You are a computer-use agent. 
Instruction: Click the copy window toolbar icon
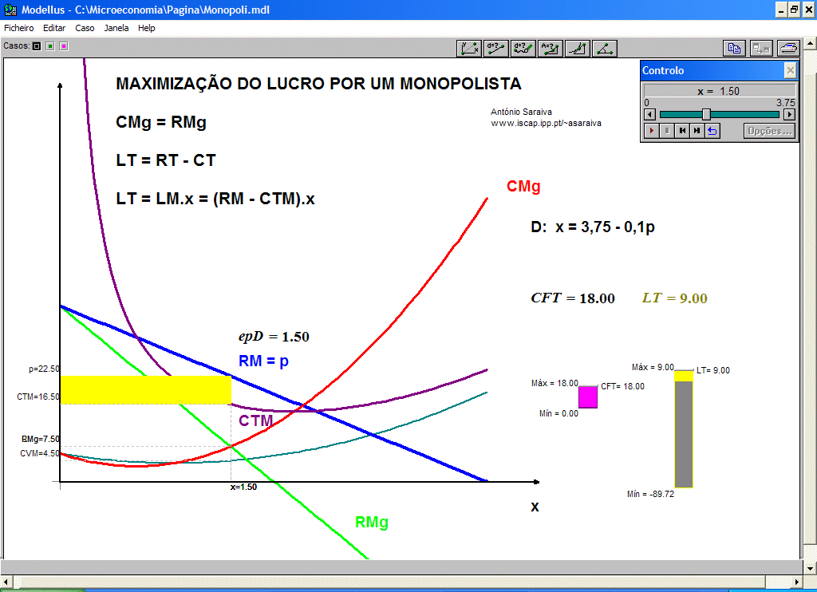[x=734, y=49]
